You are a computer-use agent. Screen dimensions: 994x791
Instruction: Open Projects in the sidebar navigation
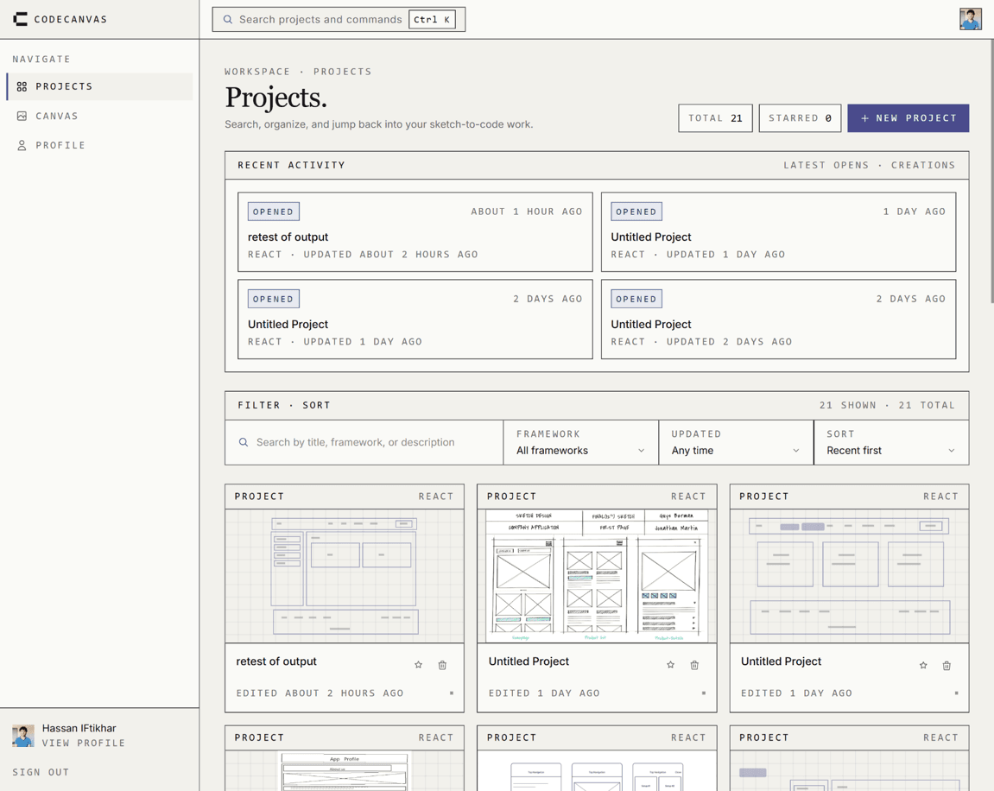point(100,87)
